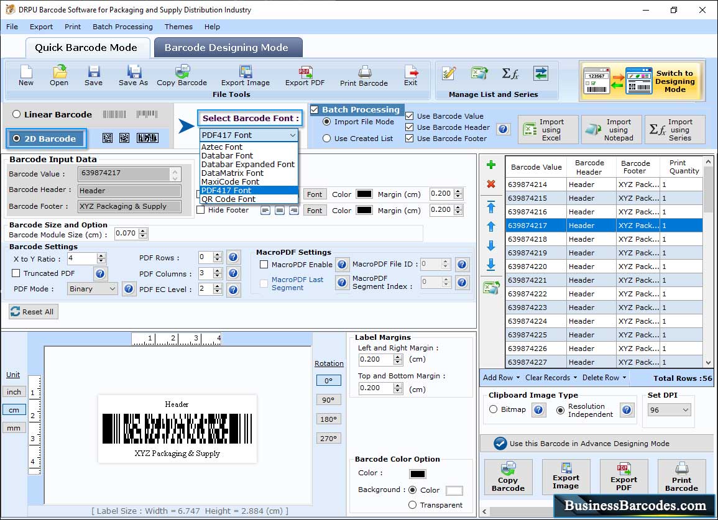This screenshot has width=718, height=520.
Task: Move row to bottom arrow icon
Action: pyautogui.click(x=491, y=265)
